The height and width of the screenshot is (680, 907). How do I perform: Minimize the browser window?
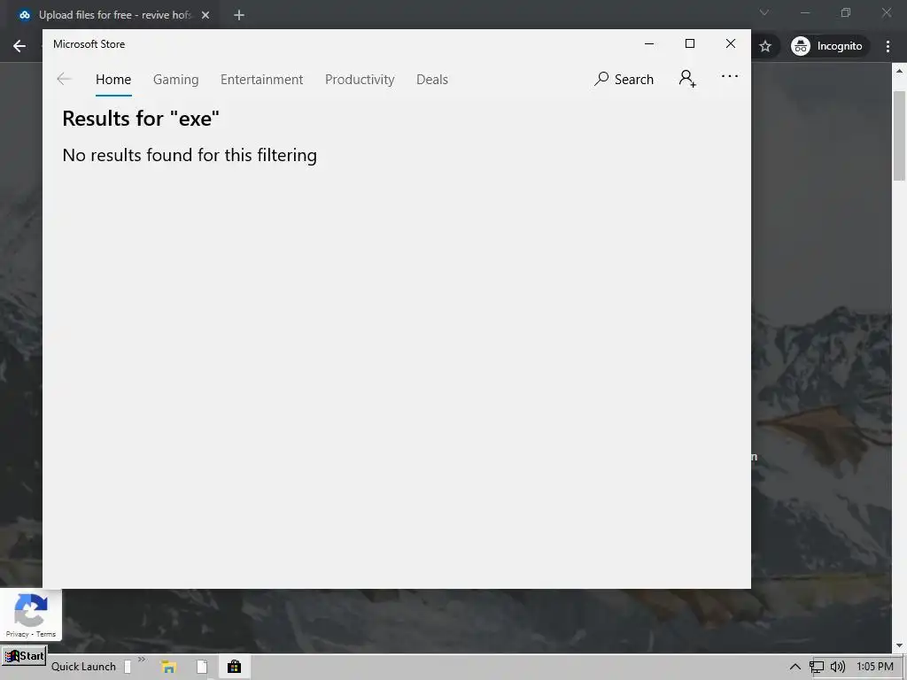(x=804, y=12)
